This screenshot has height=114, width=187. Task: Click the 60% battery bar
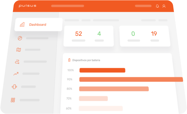pos(101,108)
